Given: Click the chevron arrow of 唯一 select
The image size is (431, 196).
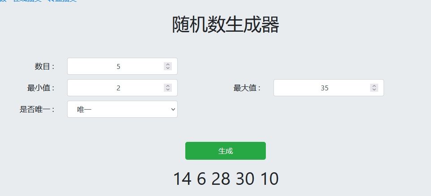Looking at the screenshot, I should 173,109.
